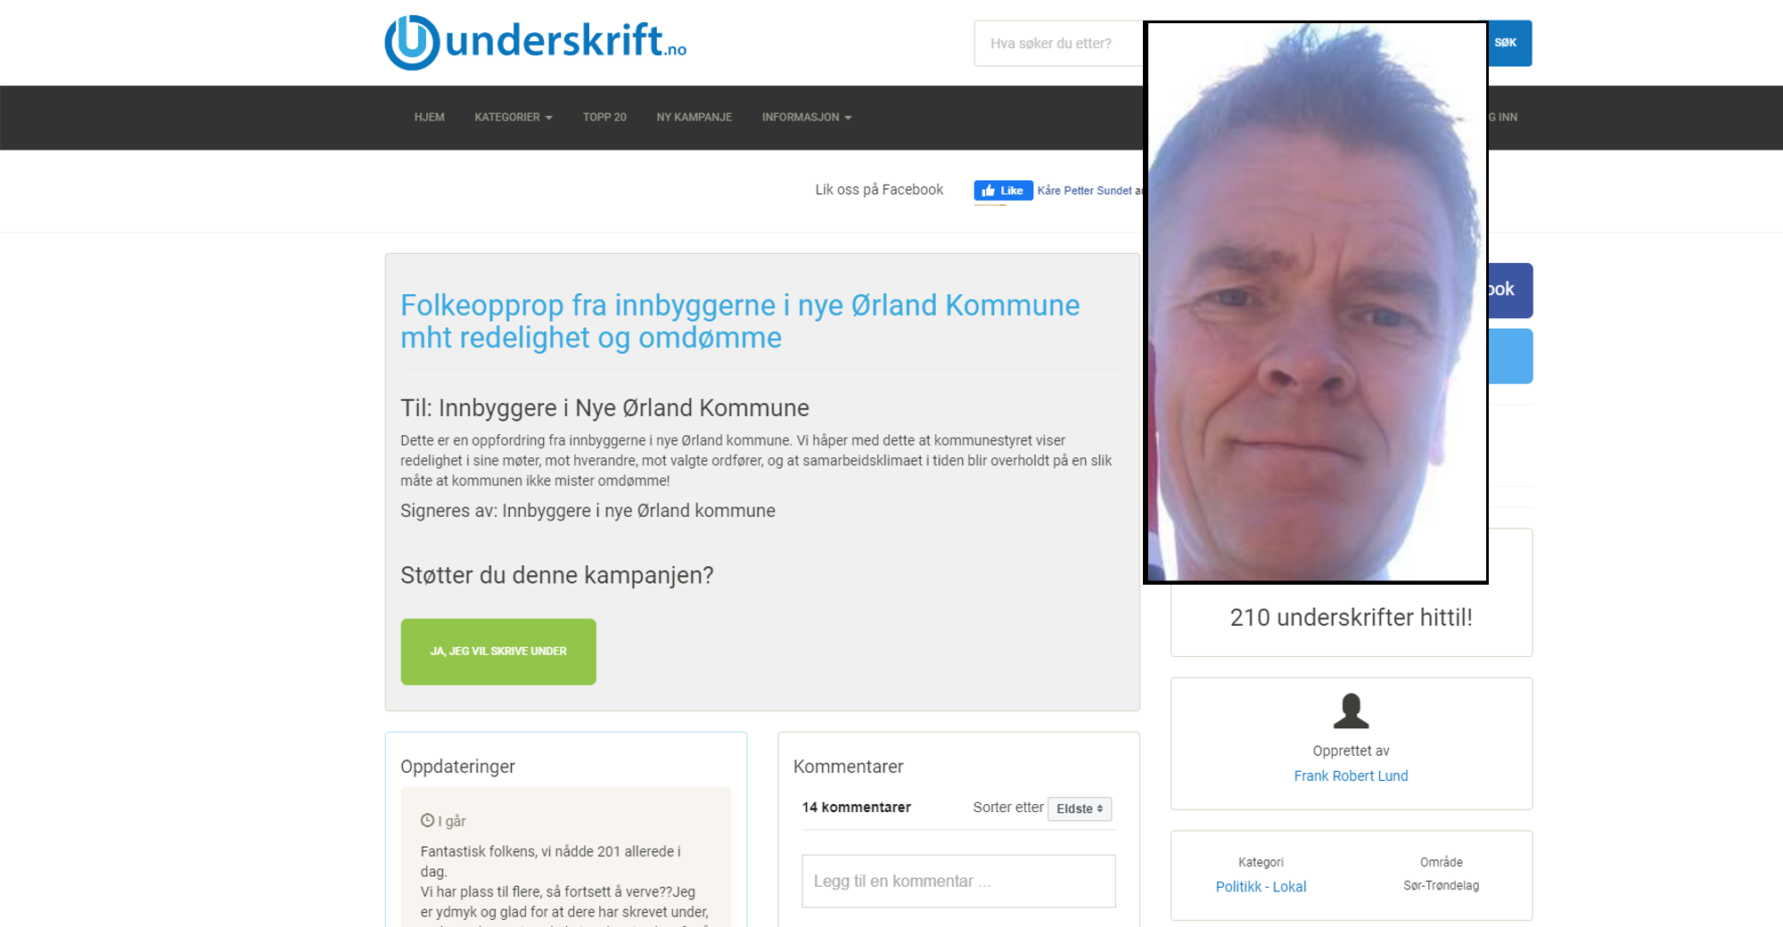Click the creator profile silhouette icon
The height and width of the screenshot is (927, 1783).
(1351, 711)
